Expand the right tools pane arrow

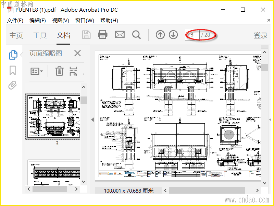tap(270, 119)
